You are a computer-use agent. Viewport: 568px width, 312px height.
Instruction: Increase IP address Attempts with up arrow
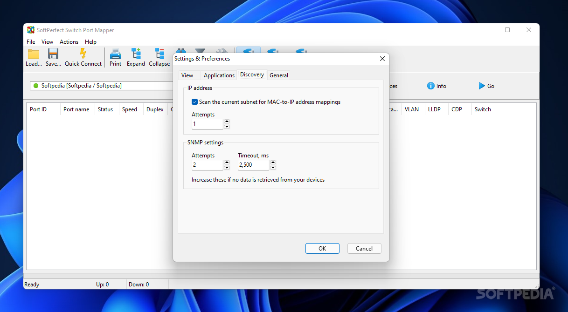(x=227, y=122)
